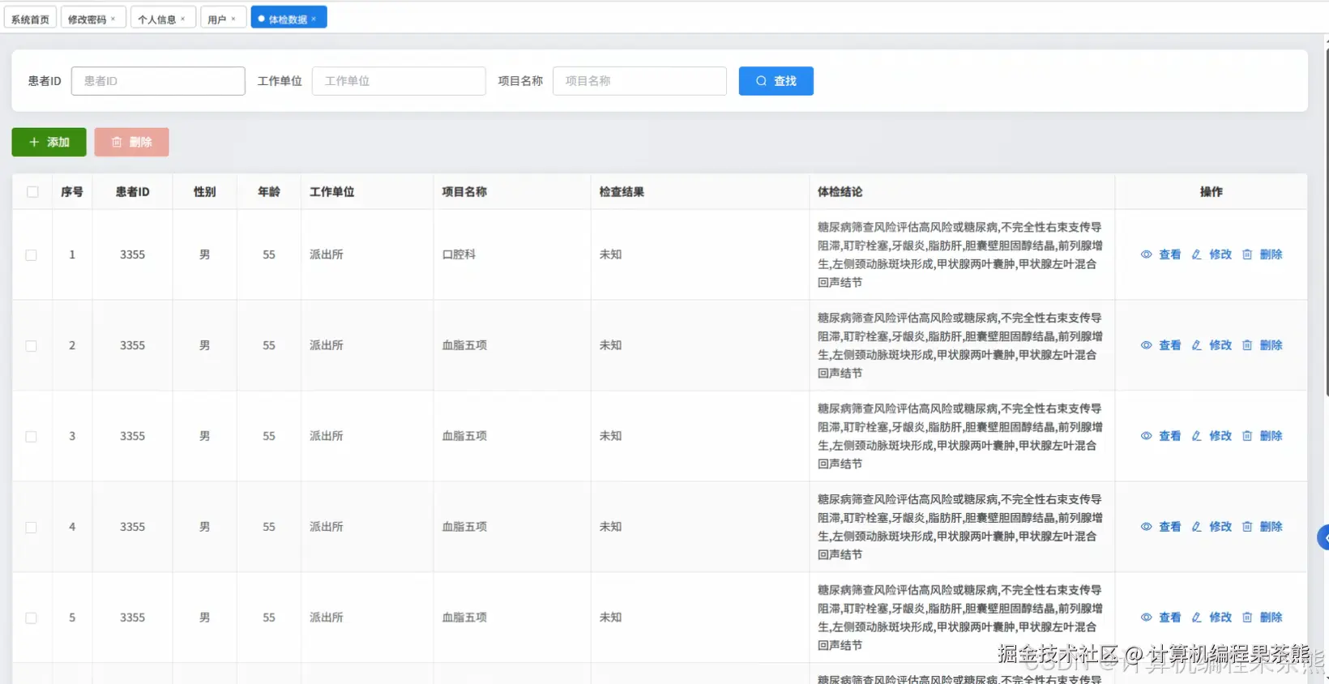Focus the 患者ID input field
1329x684 pixels.
coord(158,81)
